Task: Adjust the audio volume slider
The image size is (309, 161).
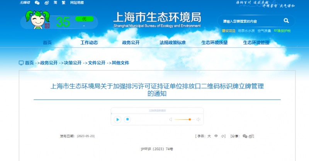Action: point(183,119)
